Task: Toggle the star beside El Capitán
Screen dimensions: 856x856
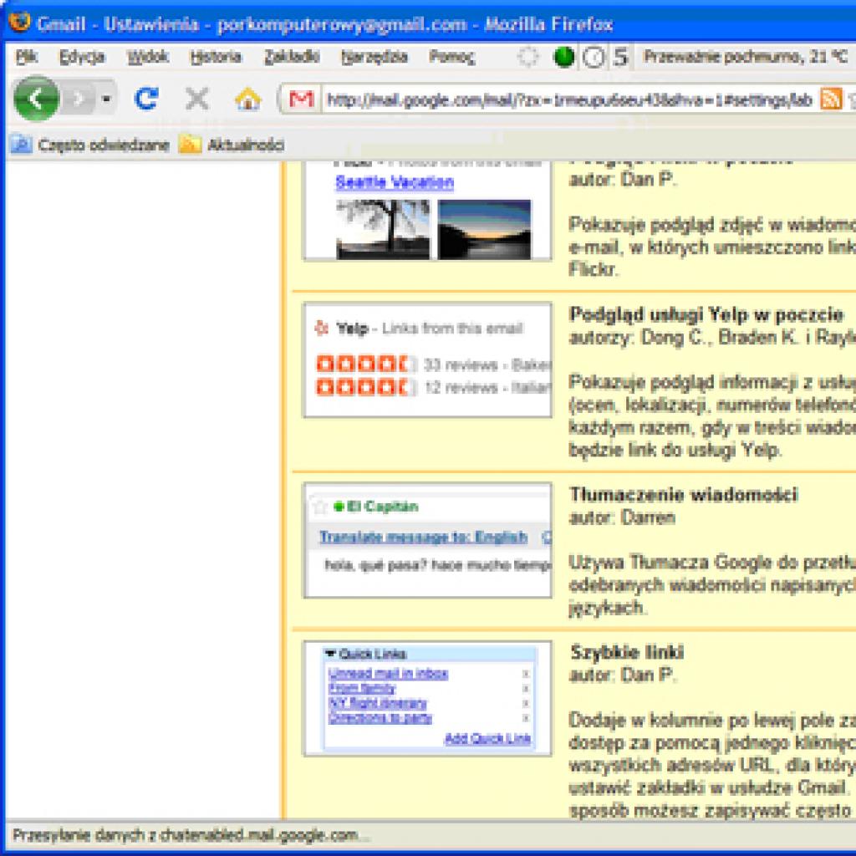Action: 320,507
